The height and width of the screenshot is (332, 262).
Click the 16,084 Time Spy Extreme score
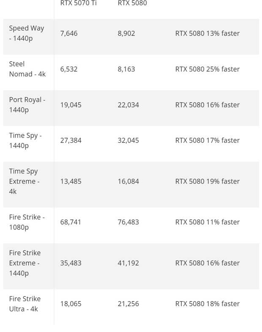[128, 181]
